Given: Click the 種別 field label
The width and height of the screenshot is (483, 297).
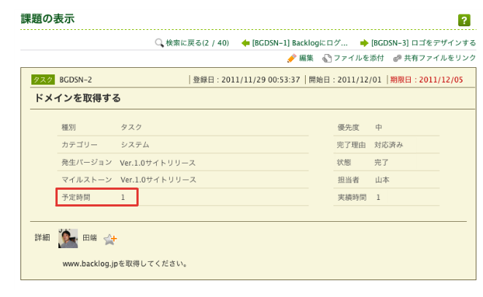Looking at the screenshot, I should (x=69, y=127).
